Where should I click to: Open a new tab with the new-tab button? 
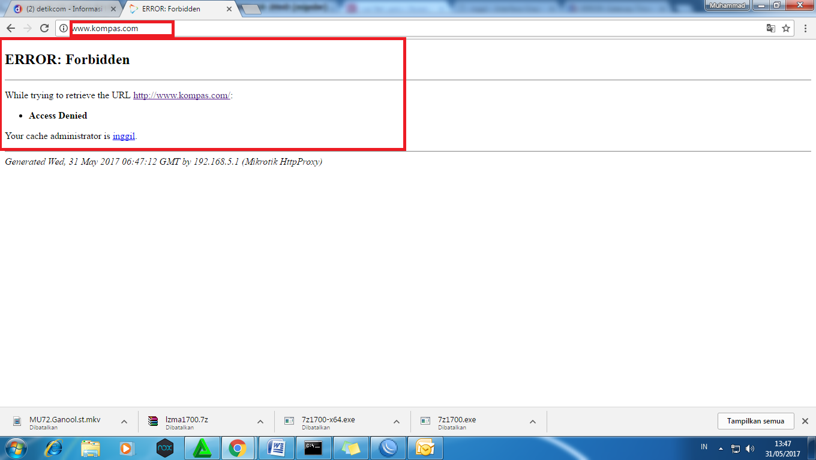(251, 9)
